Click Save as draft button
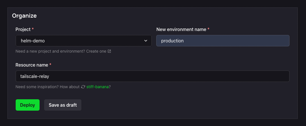This screenshot has width=306, height=126. [63, 105]
